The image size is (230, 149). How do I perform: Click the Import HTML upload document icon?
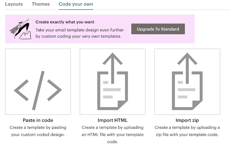[x=112, y=81]
